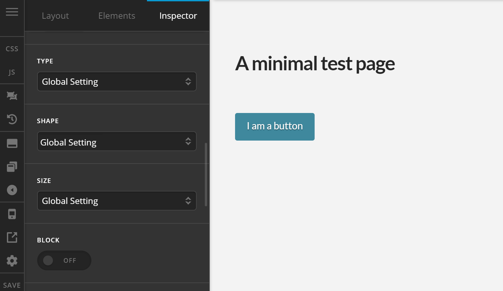Click the CSS sidebar button
This screenshot has height=291, width=503.
pos(12,48)
